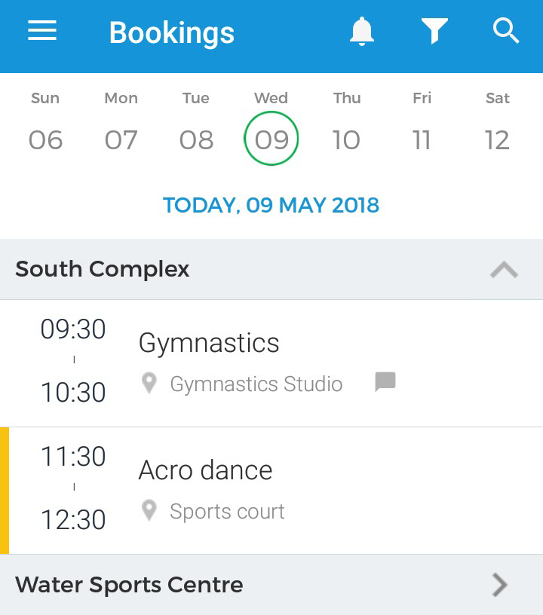
Task: Open the Gymnastics booking entry
Action: (271, 363)
